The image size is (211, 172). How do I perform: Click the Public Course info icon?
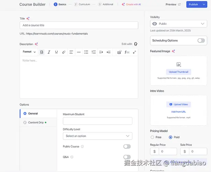pos(82,147)
